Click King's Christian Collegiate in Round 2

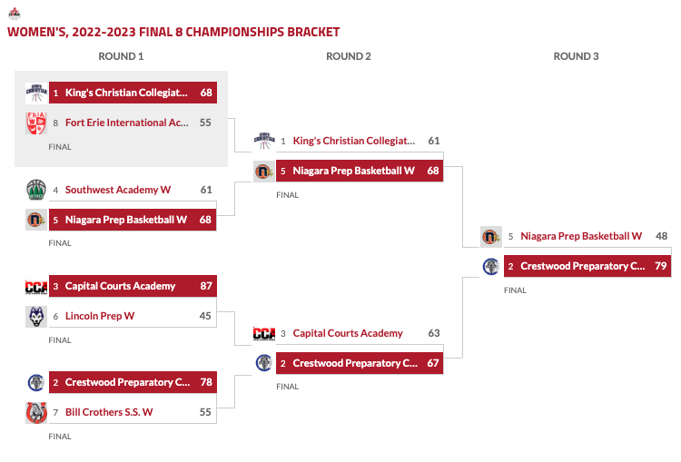click(x=354, y=141)
